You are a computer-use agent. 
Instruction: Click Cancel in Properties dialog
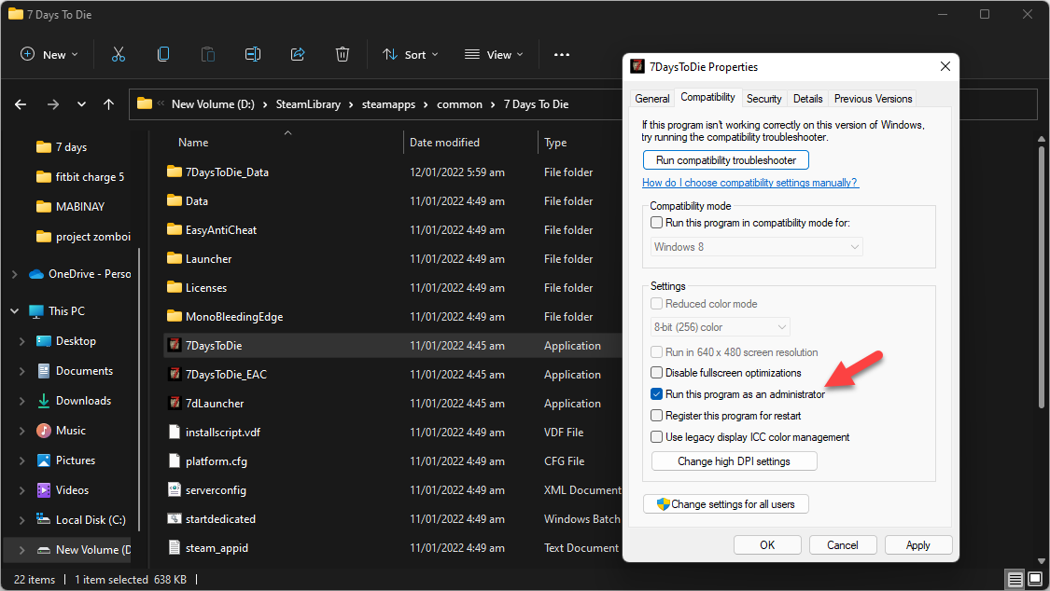coord(843,545)
